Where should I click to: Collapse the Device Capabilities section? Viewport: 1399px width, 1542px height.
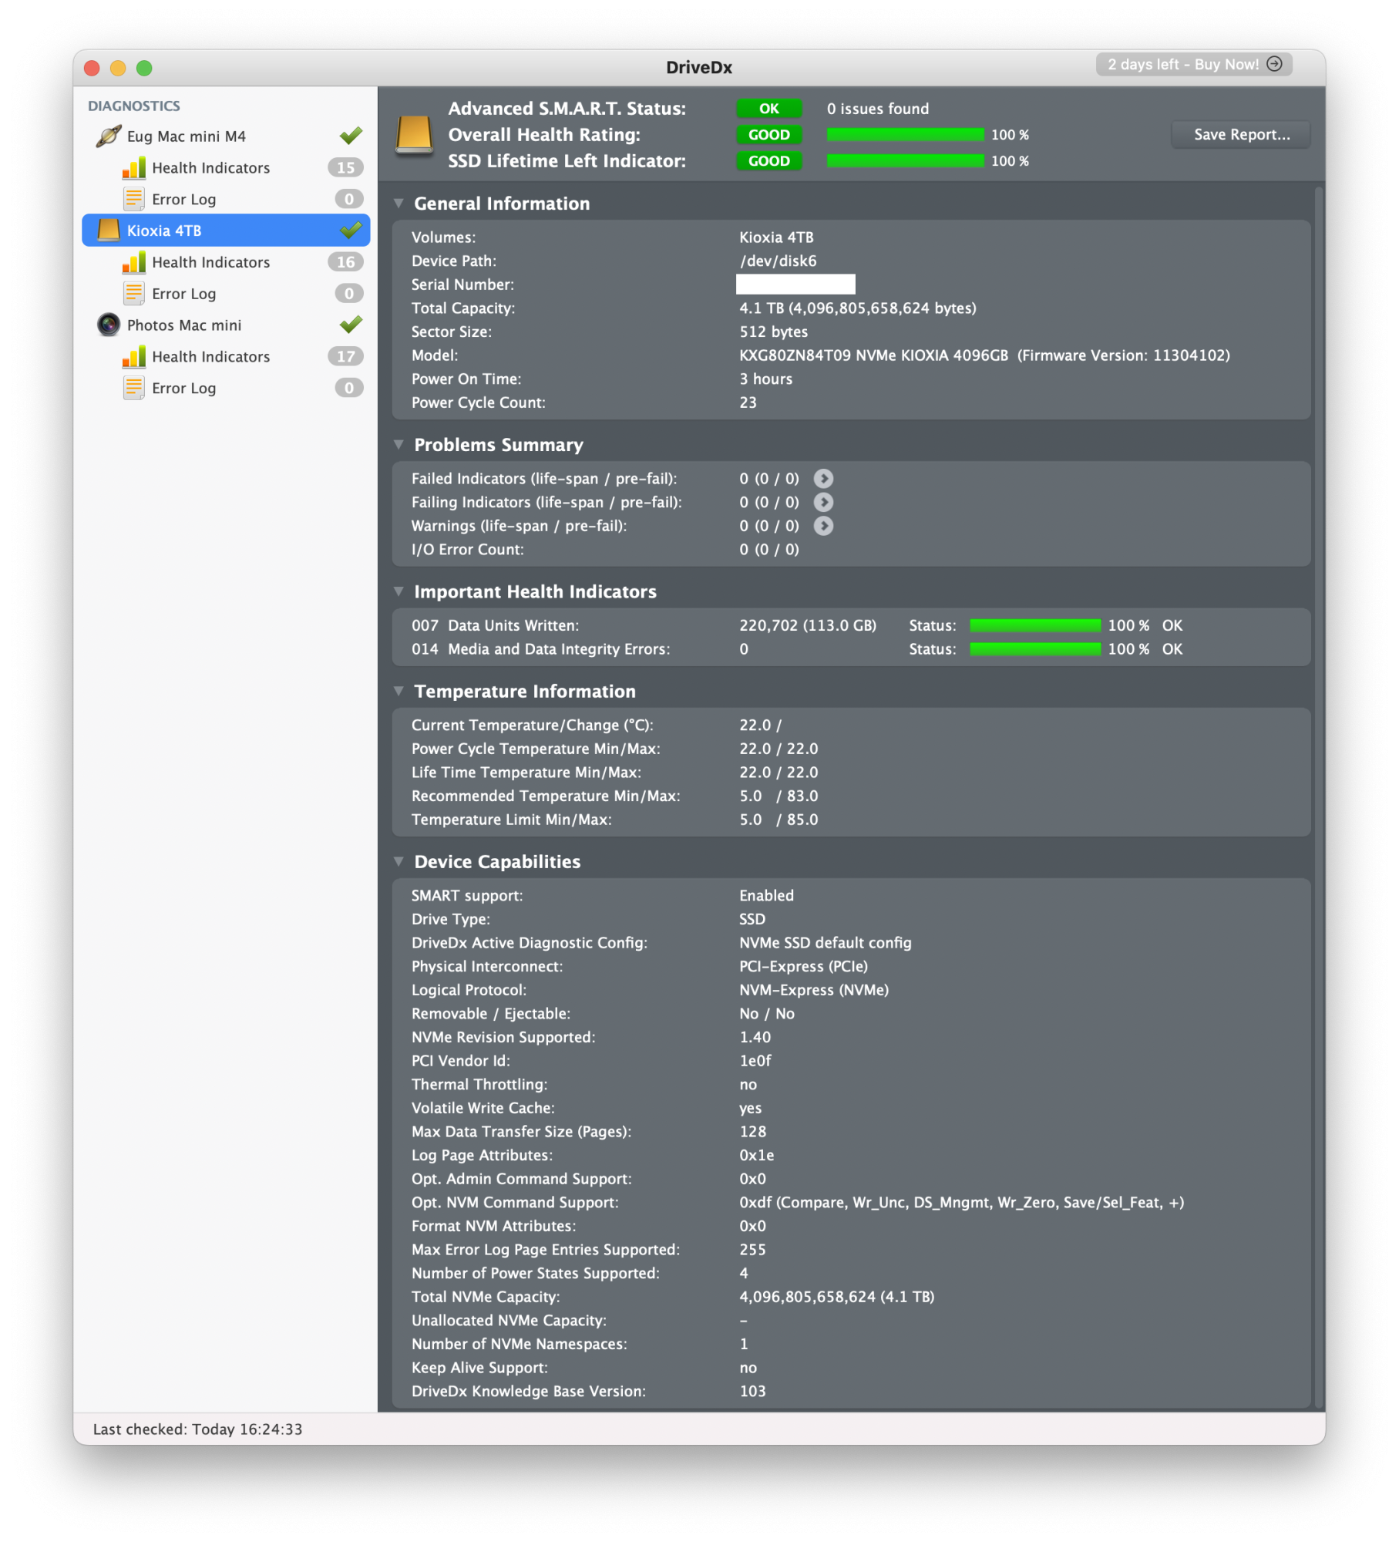pos(399,862)
